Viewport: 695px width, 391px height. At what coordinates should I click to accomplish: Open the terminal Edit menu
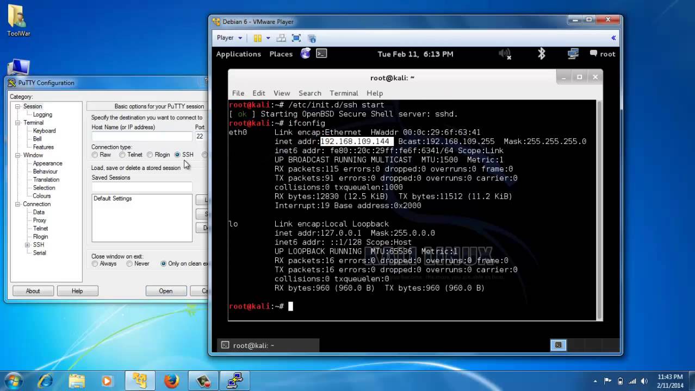click(x=259, y=93)
